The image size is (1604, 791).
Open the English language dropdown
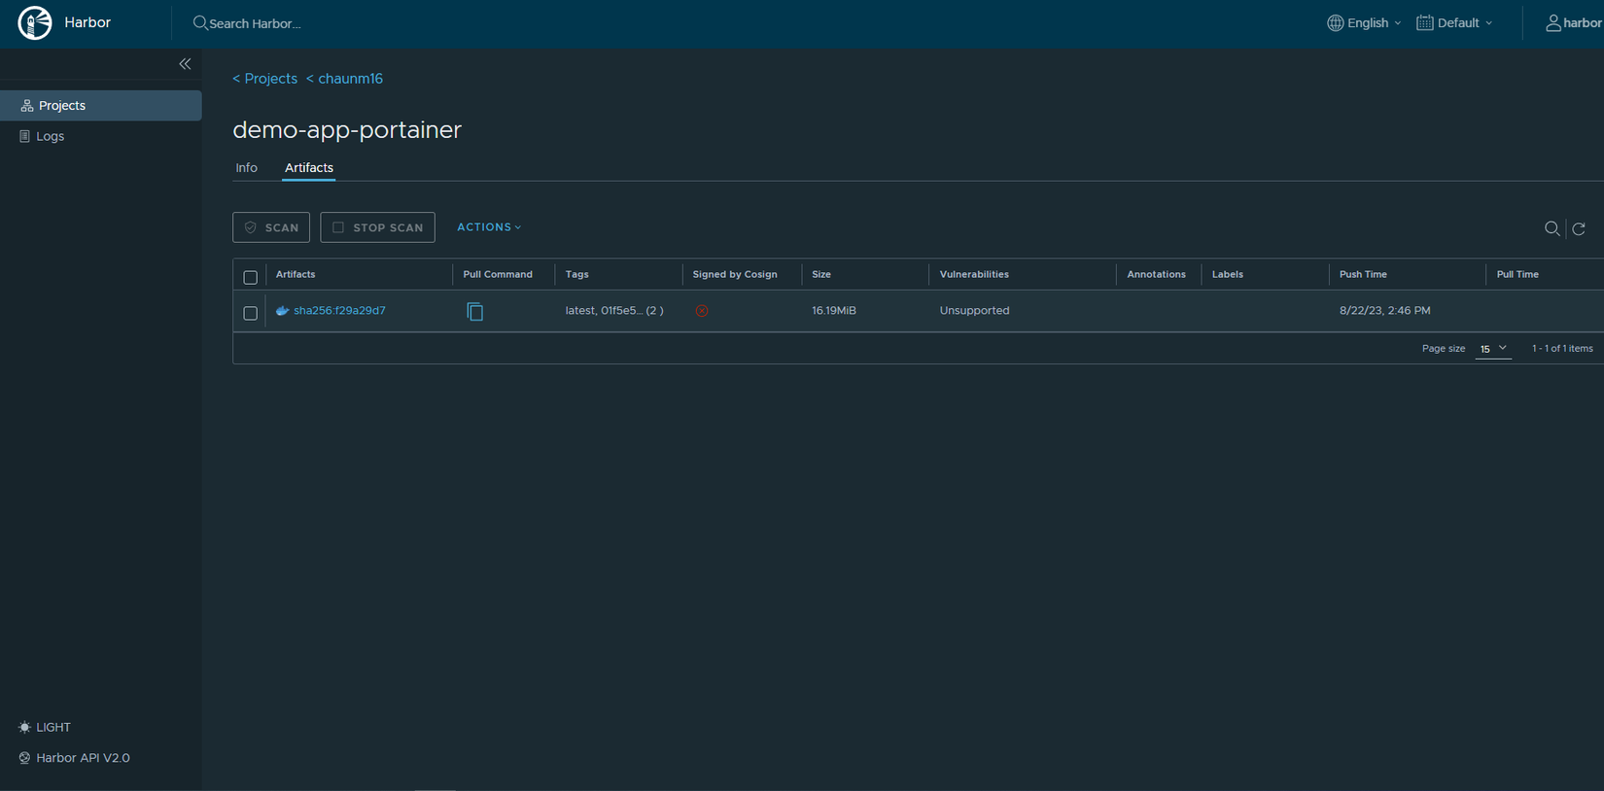coord(1364,22)
